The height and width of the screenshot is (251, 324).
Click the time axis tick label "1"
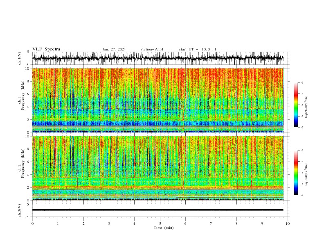pos(58,224)
